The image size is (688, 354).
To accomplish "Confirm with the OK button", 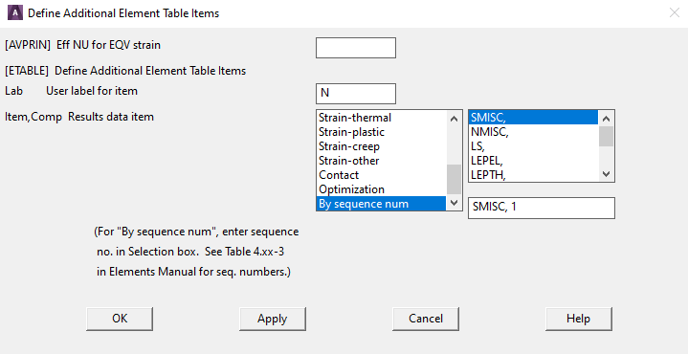I will click(120, 319).
